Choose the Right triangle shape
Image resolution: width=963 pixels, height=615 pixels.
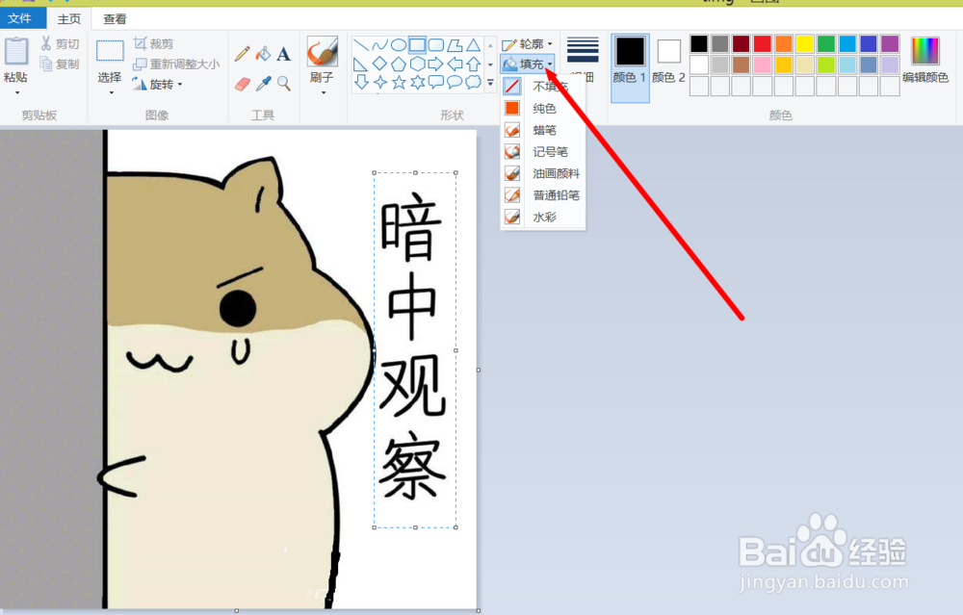361,64
